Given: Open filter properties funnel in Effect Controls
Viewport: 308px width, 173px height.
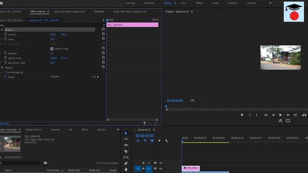Looking at the screenshot, I should [144, 124].
